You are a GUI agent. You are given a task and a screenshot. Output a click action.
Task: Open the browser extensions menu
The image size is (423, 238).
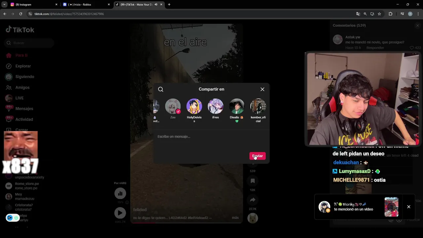[x=390, y=14]
